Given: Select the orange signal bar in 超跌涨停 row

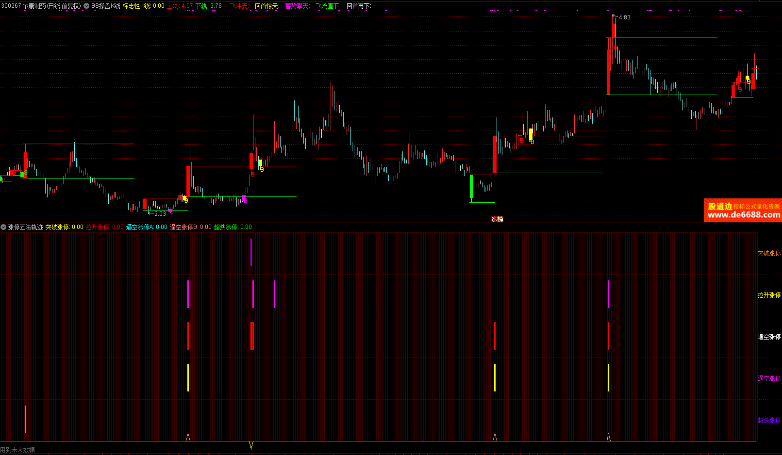Looking at the screenshot, I should tap(25, 419).
